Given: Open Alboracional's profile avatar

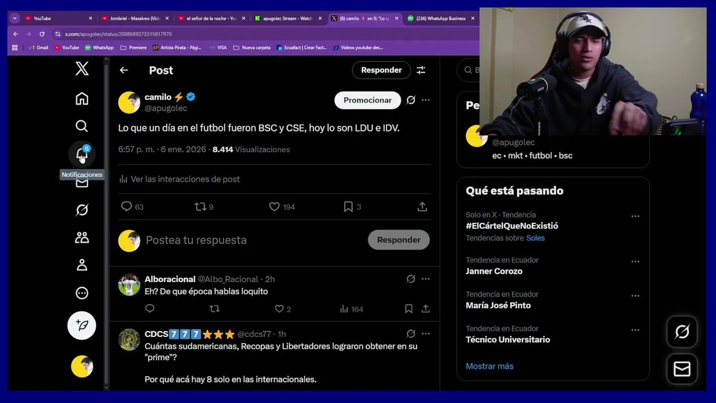Looking at the screenshot, I should (129, 285).
